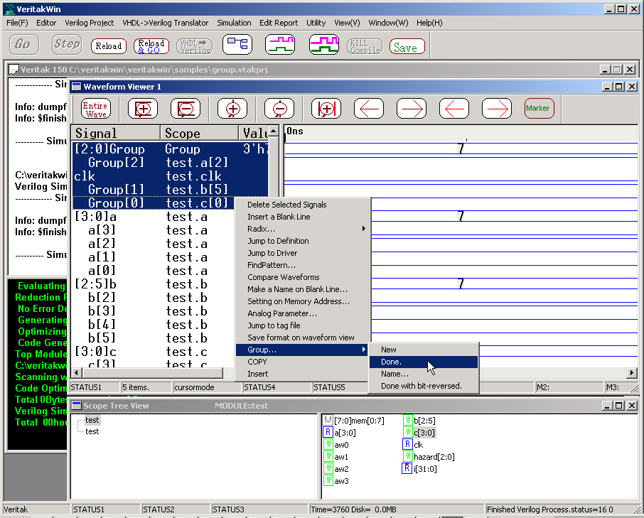Open the Verilog Project menu
Screen dimensions: 644x518
point(89,23)
